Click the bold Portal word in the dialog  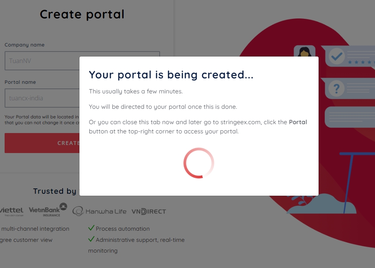(298, 122)
